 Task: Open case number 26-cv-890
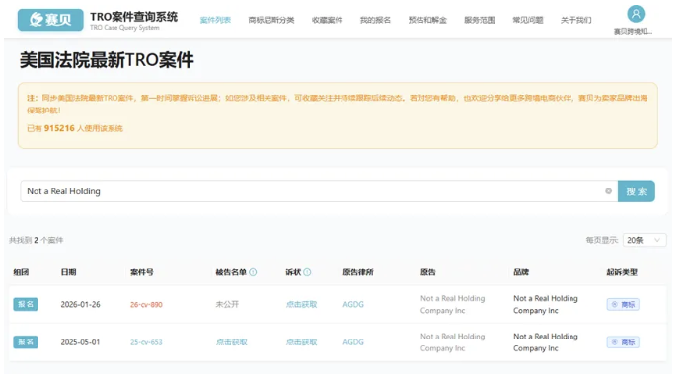pos(146,305)
